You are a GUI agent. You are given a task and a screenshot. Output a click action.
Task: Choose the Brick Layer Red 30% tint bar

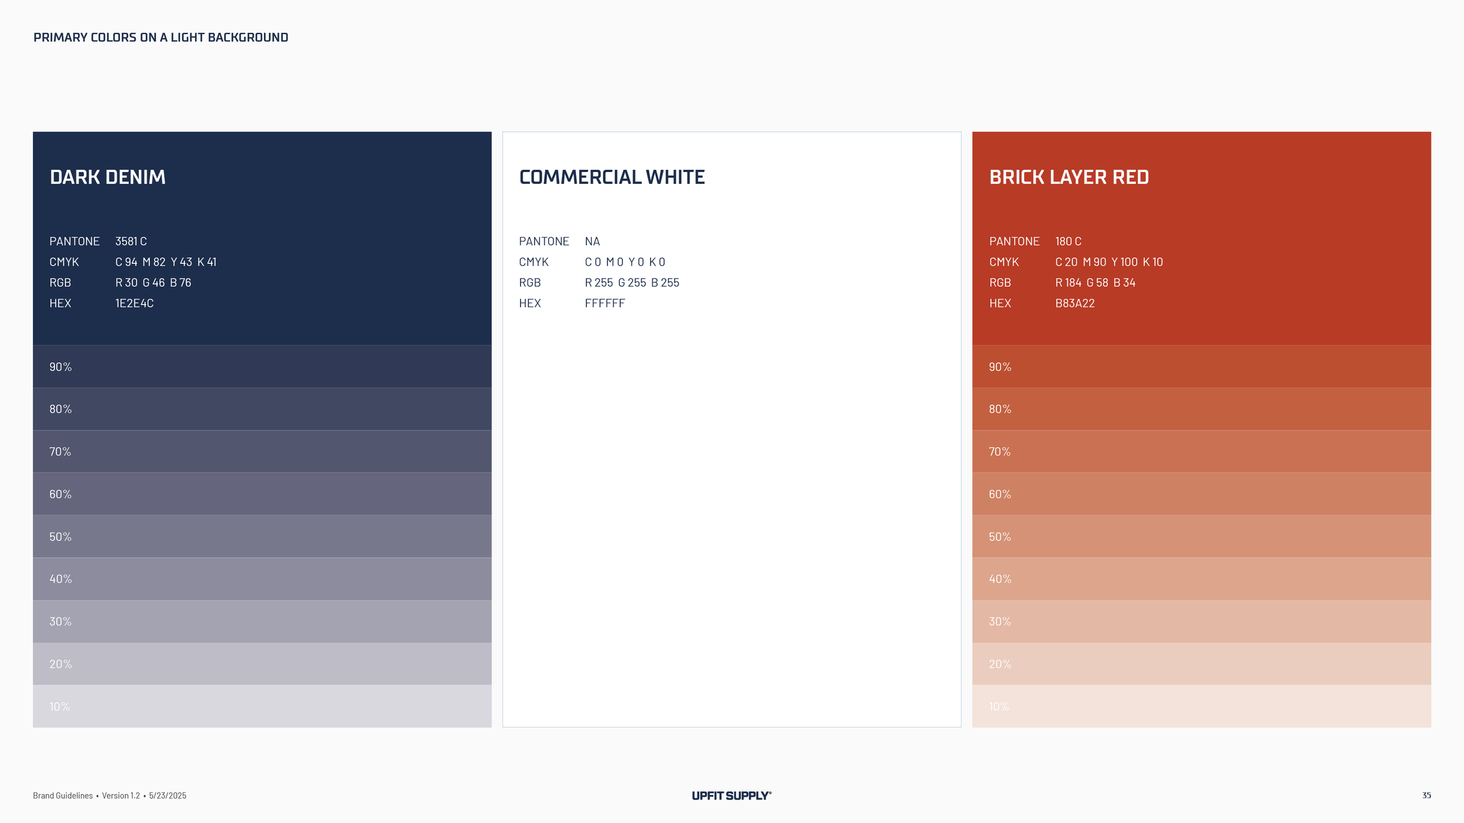1202,622
